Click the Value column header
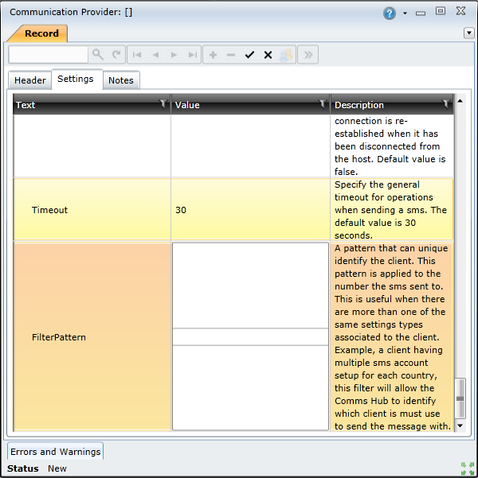The height and width of the screenshot is (478, 478). pos(250,104)
